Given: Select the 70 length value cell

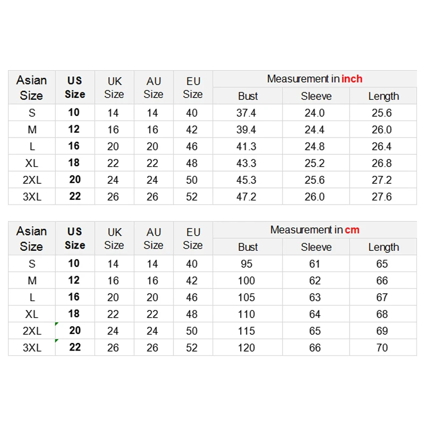Looking at the screenshot, I should point(382,348).
